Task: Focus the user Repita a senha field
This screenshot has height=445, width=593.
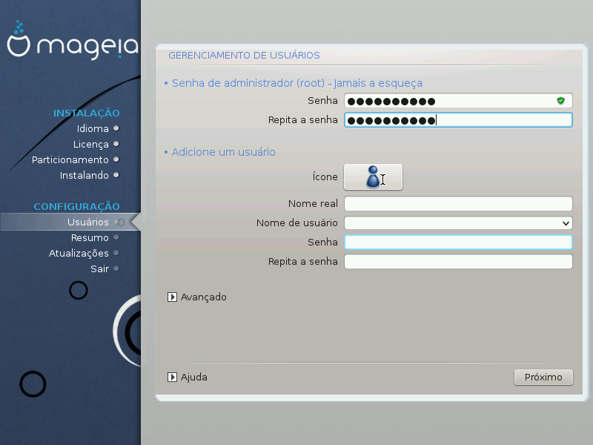Action: [458, 262]
